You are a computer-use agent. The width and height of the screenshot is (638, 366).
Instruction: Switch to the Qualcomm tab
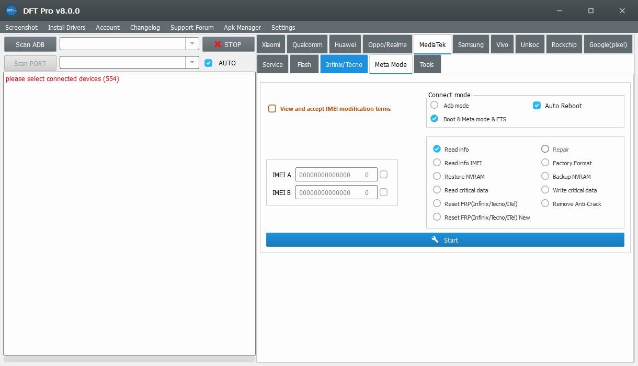pos(307,44)
